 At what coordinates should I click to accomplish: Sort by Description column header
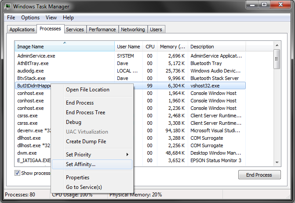pyautogui.click(x=217, y=47)
